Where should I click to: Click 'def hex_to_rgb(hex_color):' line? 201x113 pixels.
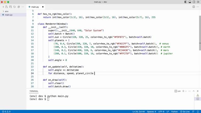tap(55, 14)
